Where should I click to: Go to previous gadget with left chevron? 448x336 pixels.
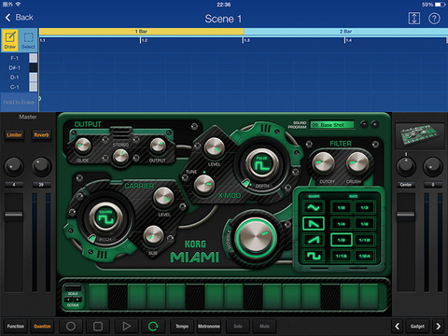click(397, 326)
